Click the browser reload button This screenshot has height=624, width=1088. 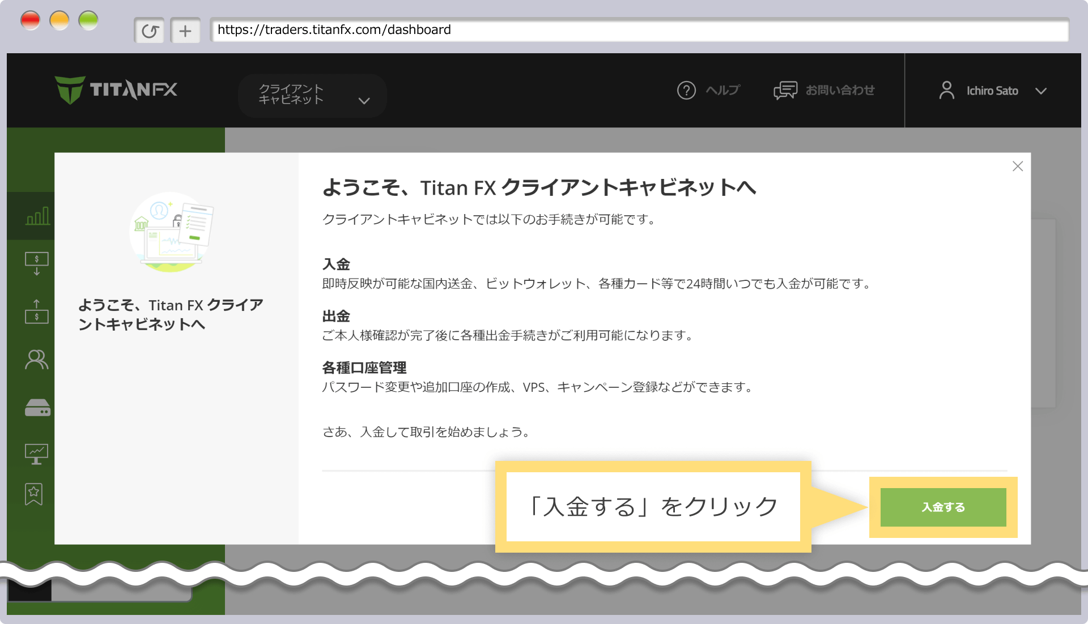pyautogui.click(x=150, y=31)
